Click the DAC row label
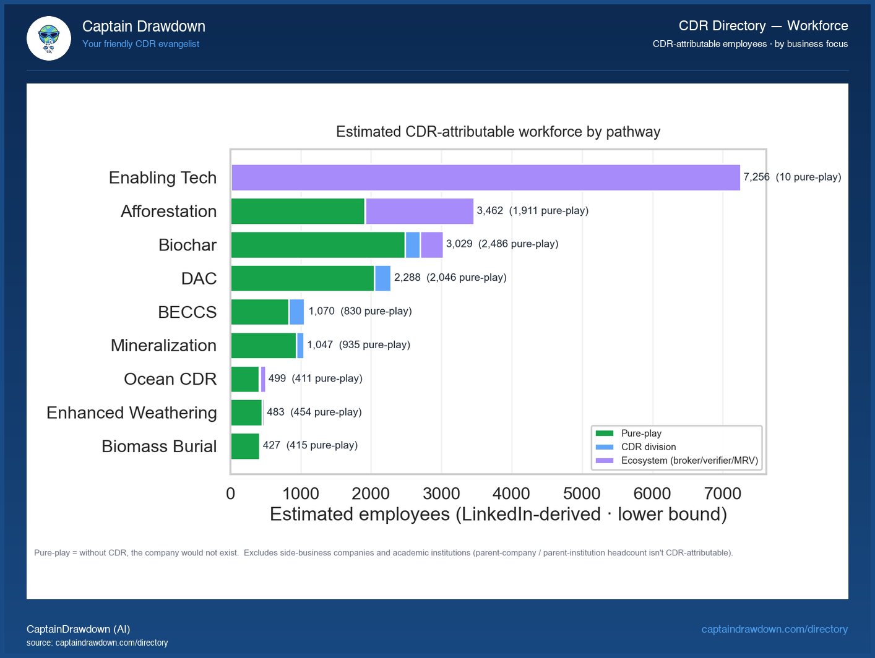875x658 pixels. (199, 278)
